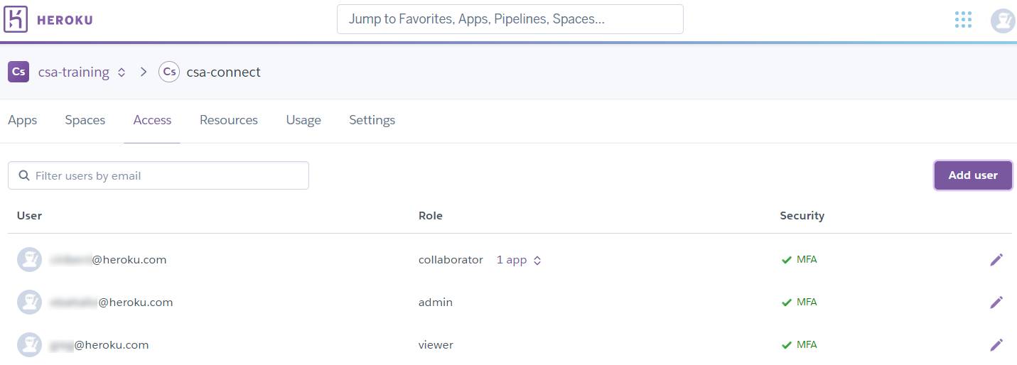
Task: Click the csa-connect Cs circle icon
Action: coord(169,72)
